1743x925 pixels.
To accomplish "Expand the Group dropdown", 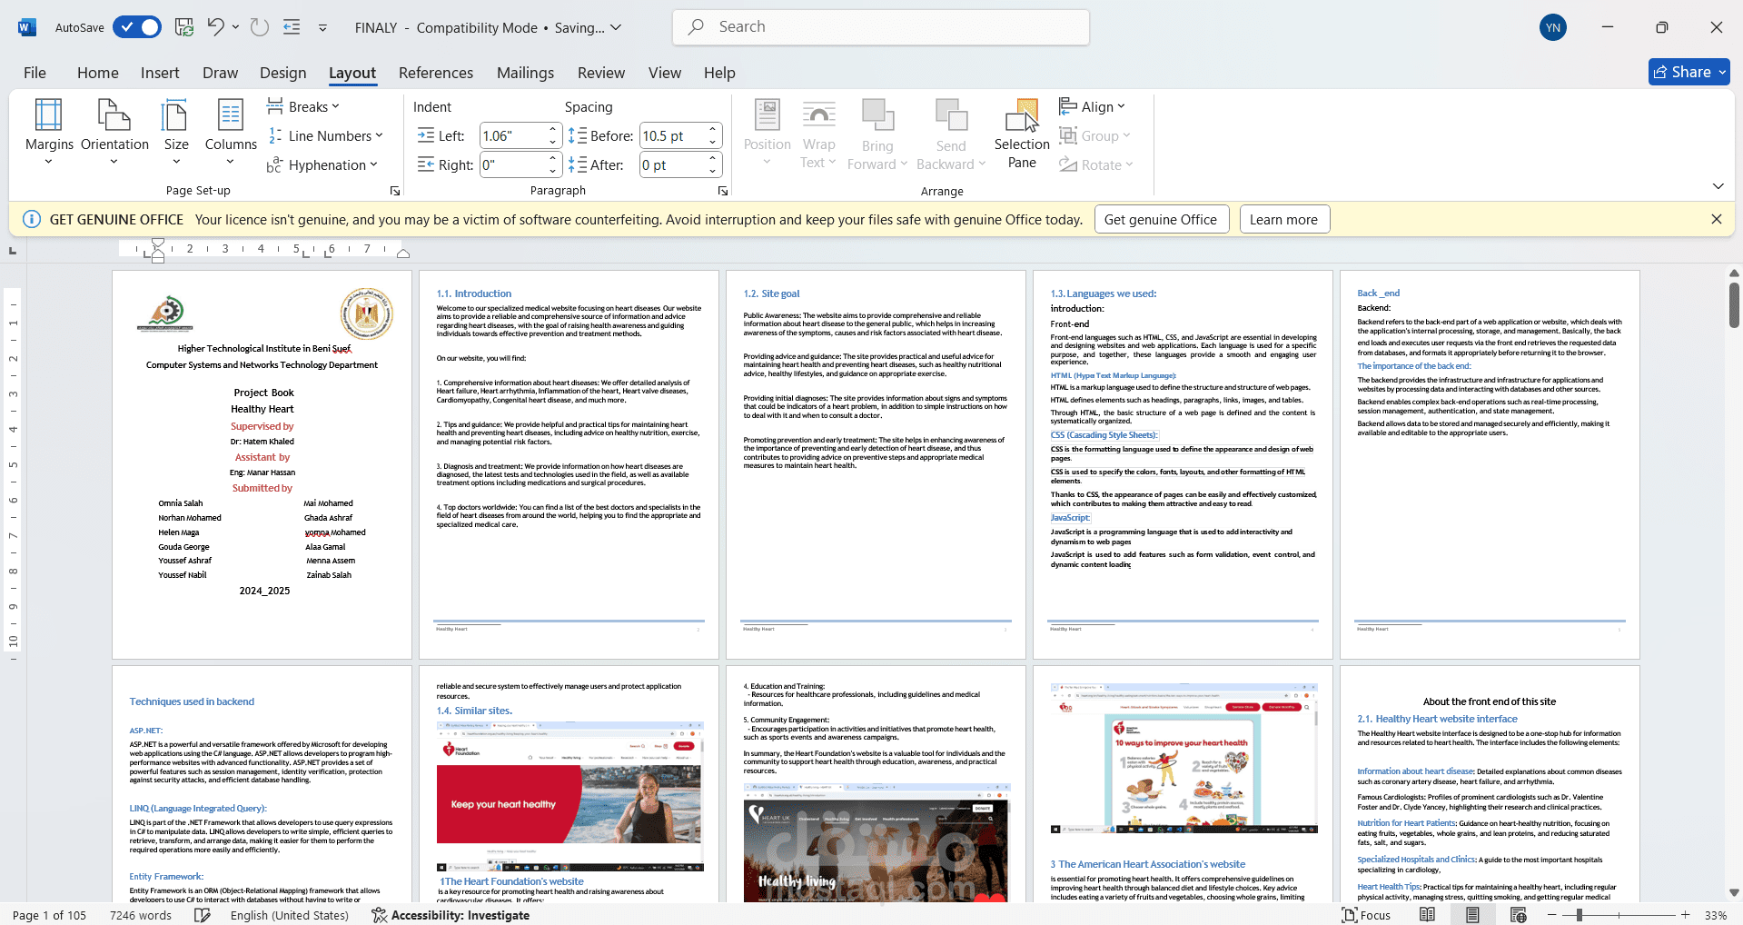I will [x=1095, y=136].
